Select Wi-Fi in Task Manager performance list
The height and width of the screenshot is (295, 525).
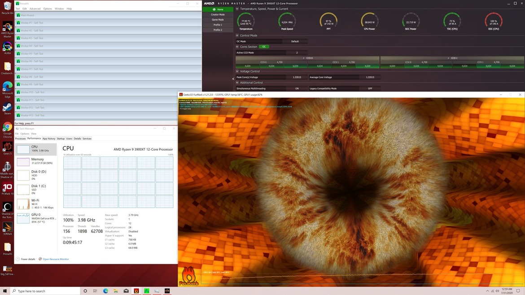[x=36, y=204]
